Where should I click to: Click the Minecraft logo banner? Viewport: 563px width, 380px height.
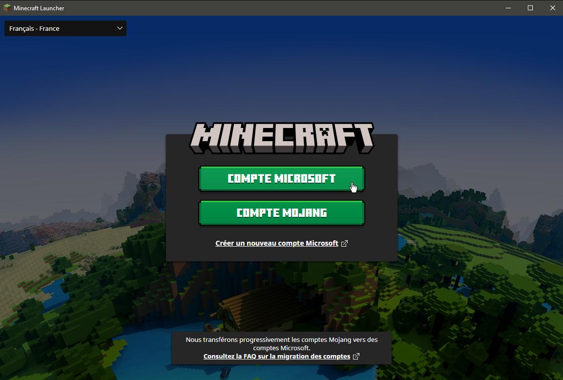[x=282, y=138]
